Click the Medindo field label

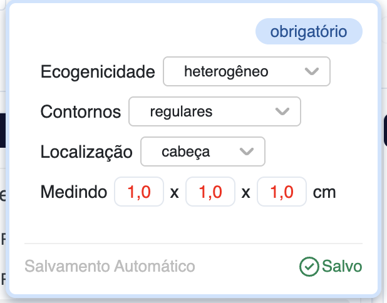click(73, 192)
